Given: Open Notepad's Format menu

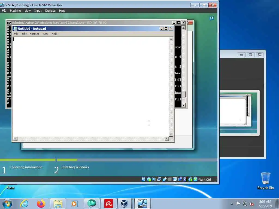Looking at the screenshot, I should pos(34,34).
